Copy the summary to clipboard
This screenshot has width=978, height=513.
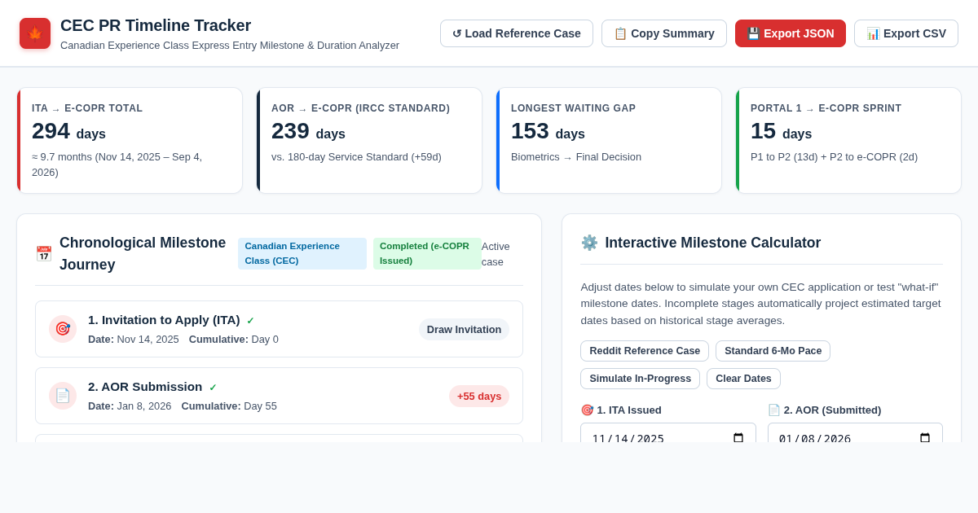(664, 33)
